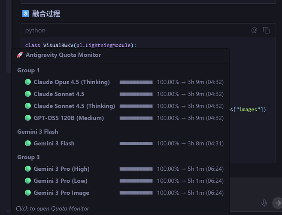
Task: Click quota progress bar for Gemini 3 Pro (High)
Action: (136, 169)
